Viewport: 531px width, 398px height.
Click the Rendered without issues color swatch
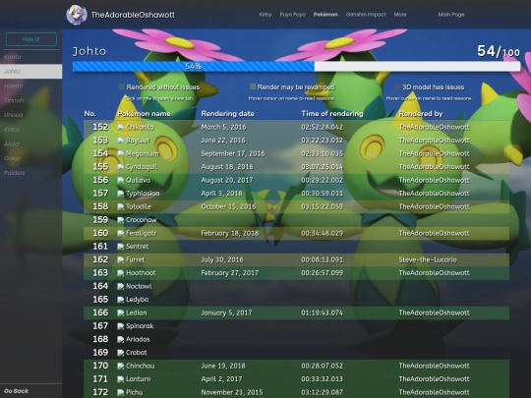point(122,87)
